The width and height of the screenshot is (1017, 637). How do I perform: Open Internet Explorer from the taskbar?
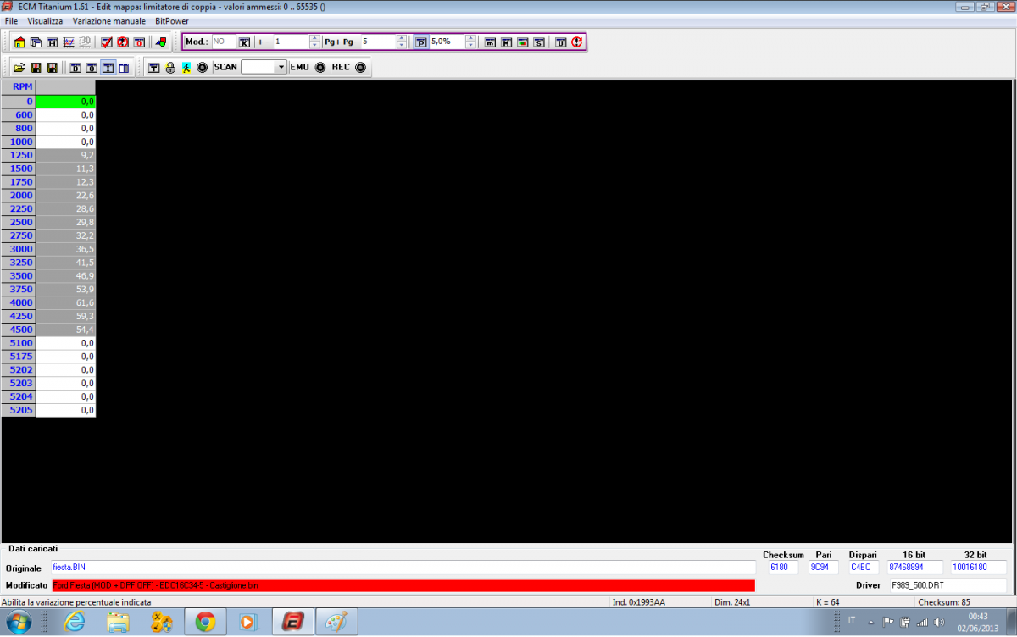click(x=75, y=623)
